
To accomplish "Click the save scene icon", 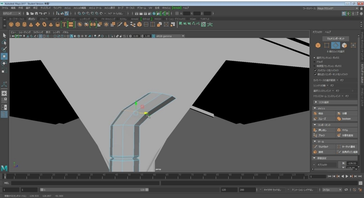I will click(x=36, y=13).
